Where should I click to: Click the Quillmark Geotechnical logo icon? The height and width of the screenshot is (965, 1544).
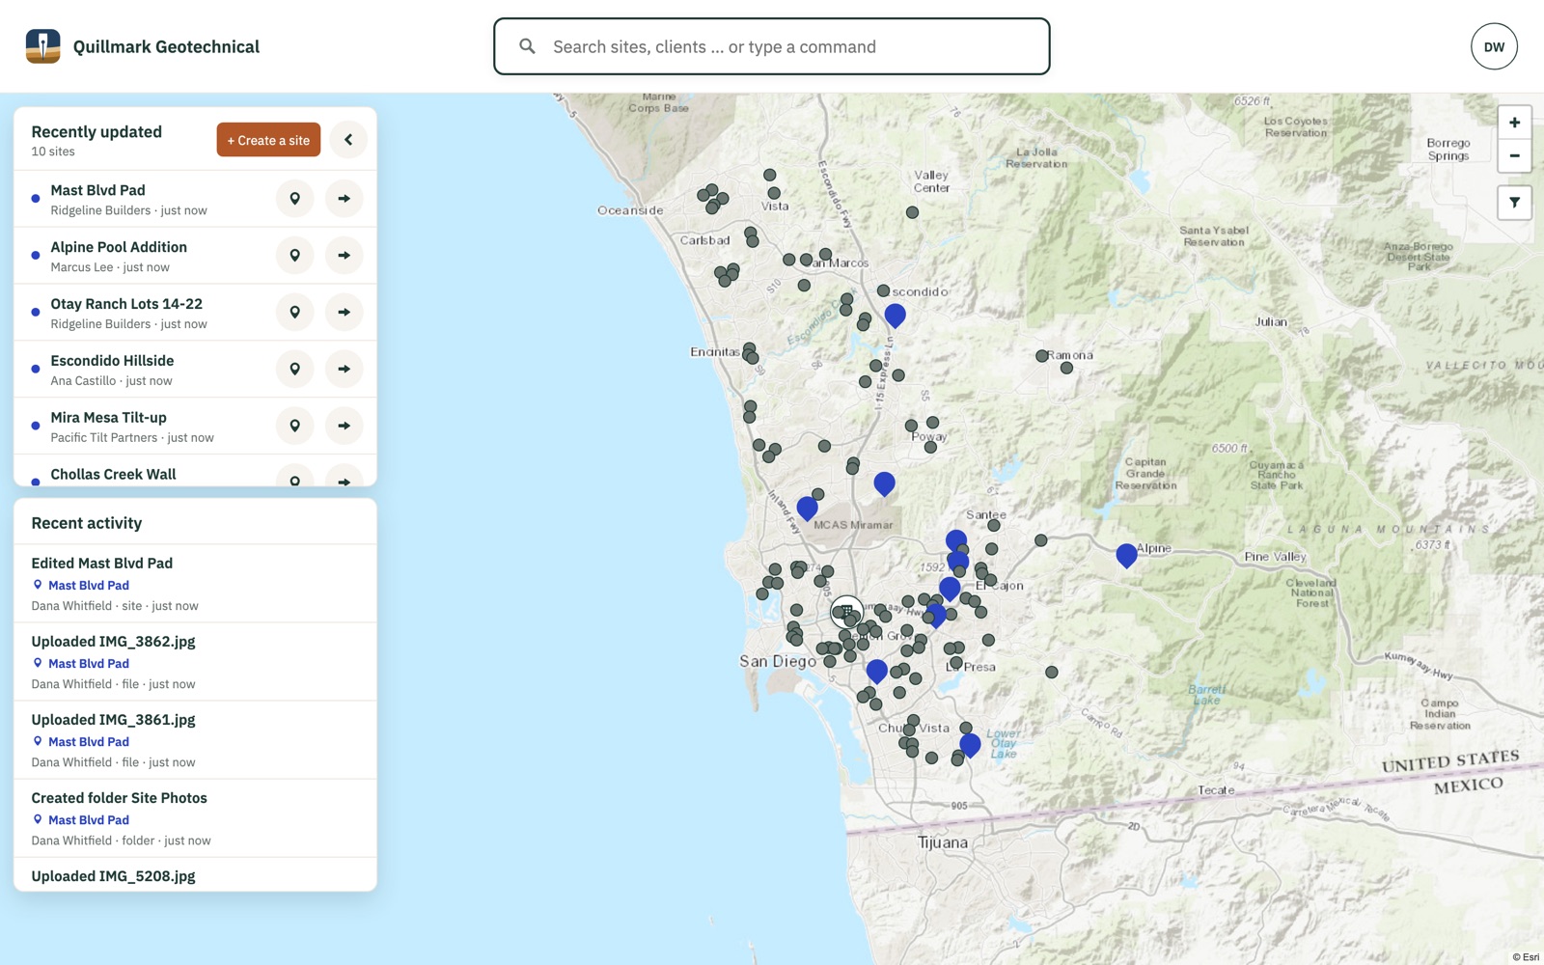pyautogui.click(x=42, y=46)
